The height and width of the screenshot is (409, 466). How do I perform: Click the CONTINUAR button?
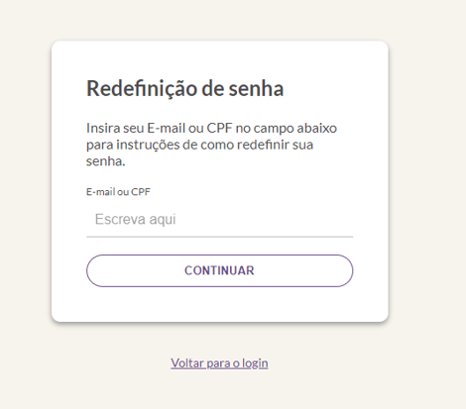[219, 270]
